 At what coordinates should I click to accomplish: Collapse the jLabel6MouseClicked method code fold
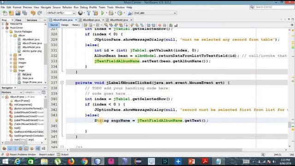(x=62, y=83)
